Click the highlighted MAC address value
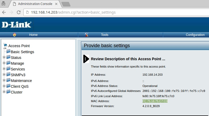Image resolution: width=209 pixels, height=116 pixels. 155,101
